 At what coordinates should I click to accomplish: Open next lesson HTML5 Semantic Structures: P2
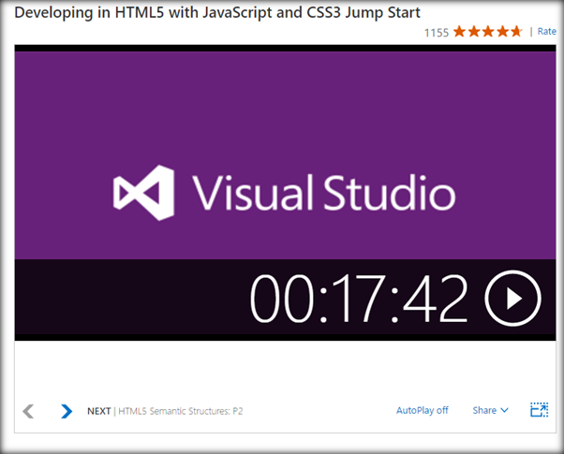click(x=181, y=411)
